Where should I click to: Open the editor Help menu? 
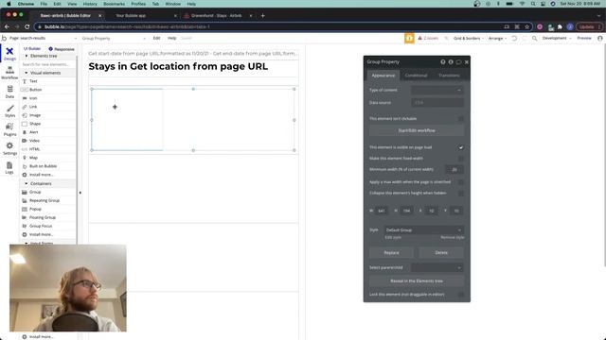171,38
